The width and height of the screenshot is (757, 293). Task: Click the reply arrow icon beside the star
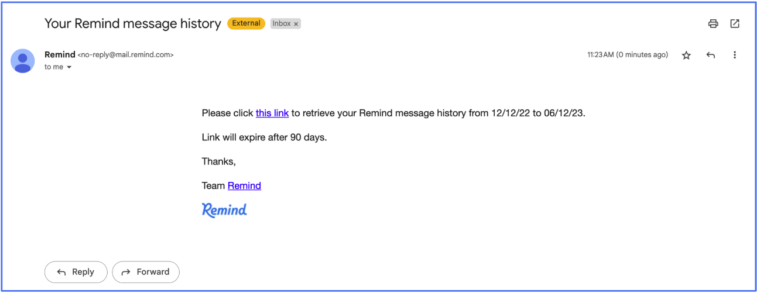pos(711,55)
